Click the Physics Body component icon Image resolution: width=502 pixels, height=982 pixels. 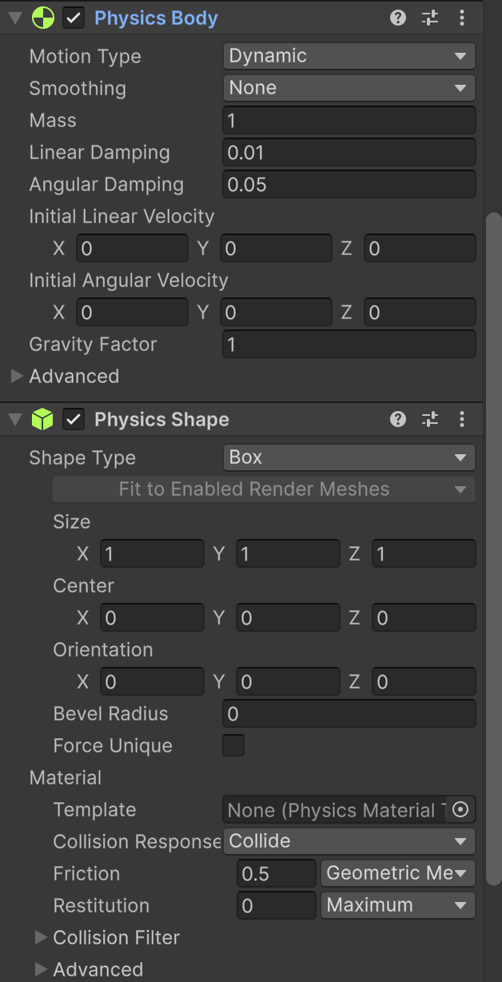(x=42, y=18)
